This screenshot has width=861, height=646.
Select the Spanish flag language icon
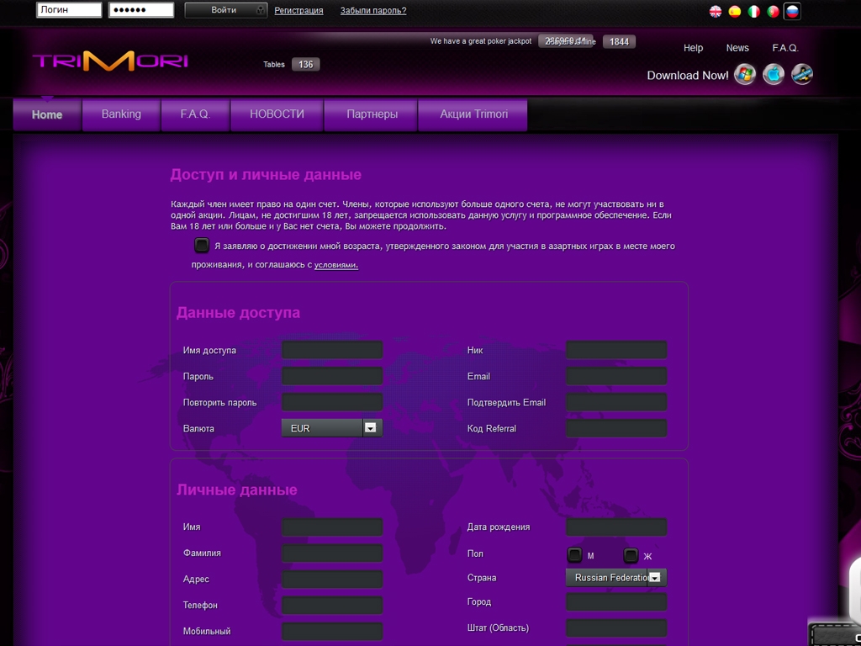(735, 12)
